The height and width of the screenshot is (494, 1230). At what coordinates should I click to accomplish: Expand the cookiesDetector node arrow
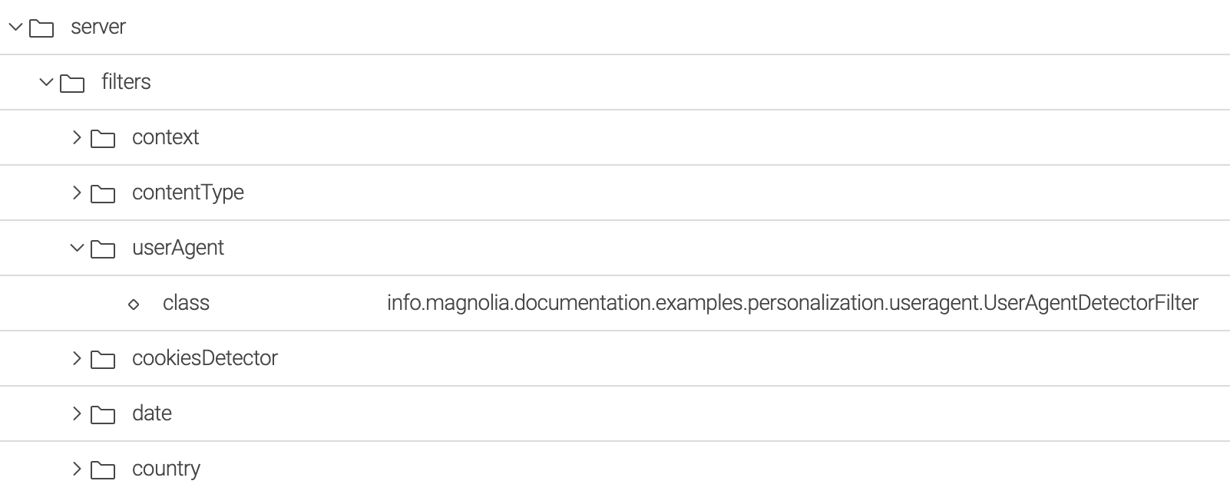[77, 358]
